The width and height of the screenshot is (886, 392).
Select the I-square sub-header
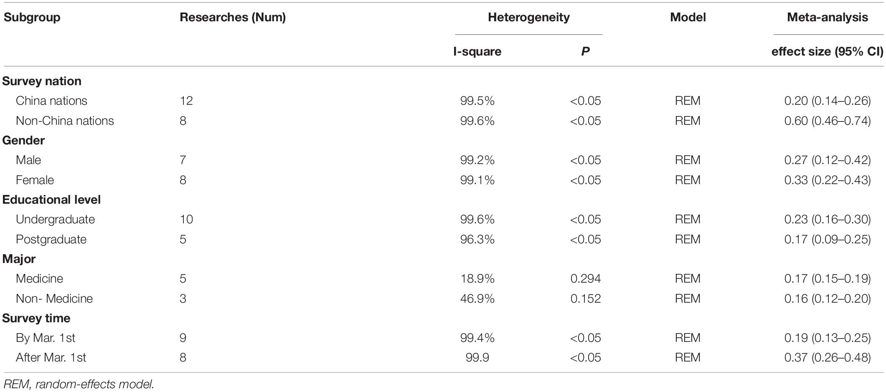[477, 51]
